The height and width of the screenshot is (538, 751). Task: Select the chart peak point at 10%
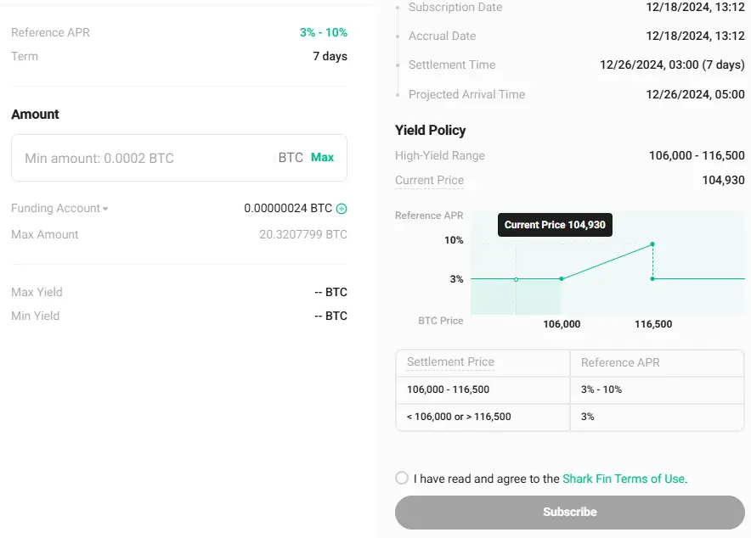[x=652, y=244]
